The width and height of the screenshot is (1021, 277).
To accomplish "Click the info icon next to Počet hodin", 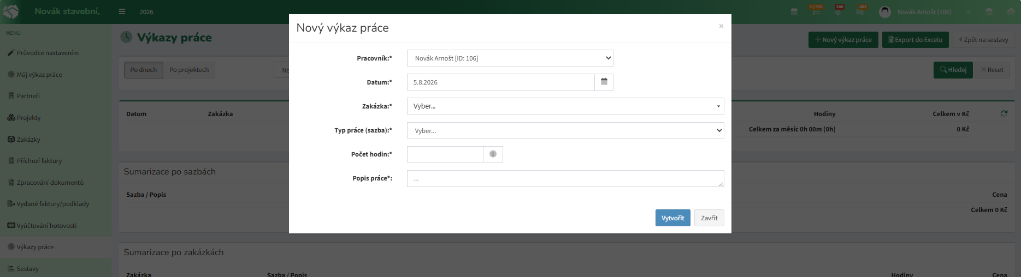I will coord(493,154).
